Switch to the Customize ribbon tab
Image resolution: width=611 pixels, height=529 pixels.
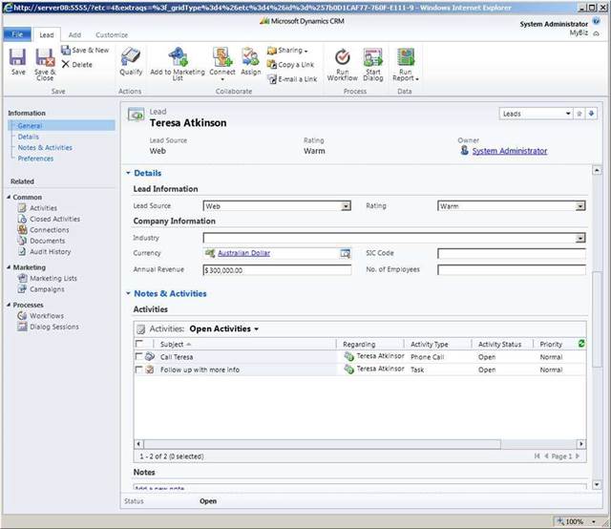[x=112, y=35]
